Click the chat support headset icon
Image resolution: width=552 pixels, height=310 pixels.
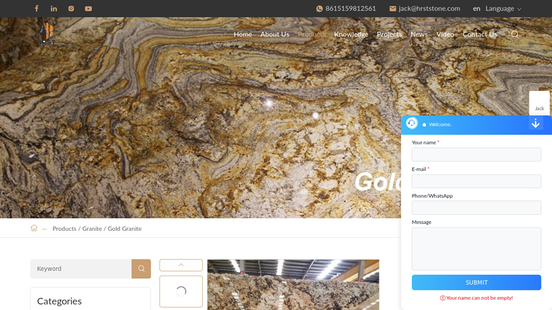click(412, 123)
